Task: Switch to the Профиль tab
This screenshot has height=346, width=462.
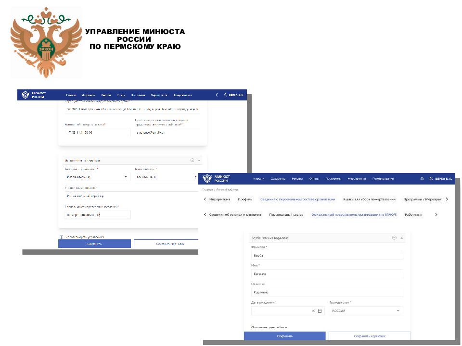Action: (245, 199)
